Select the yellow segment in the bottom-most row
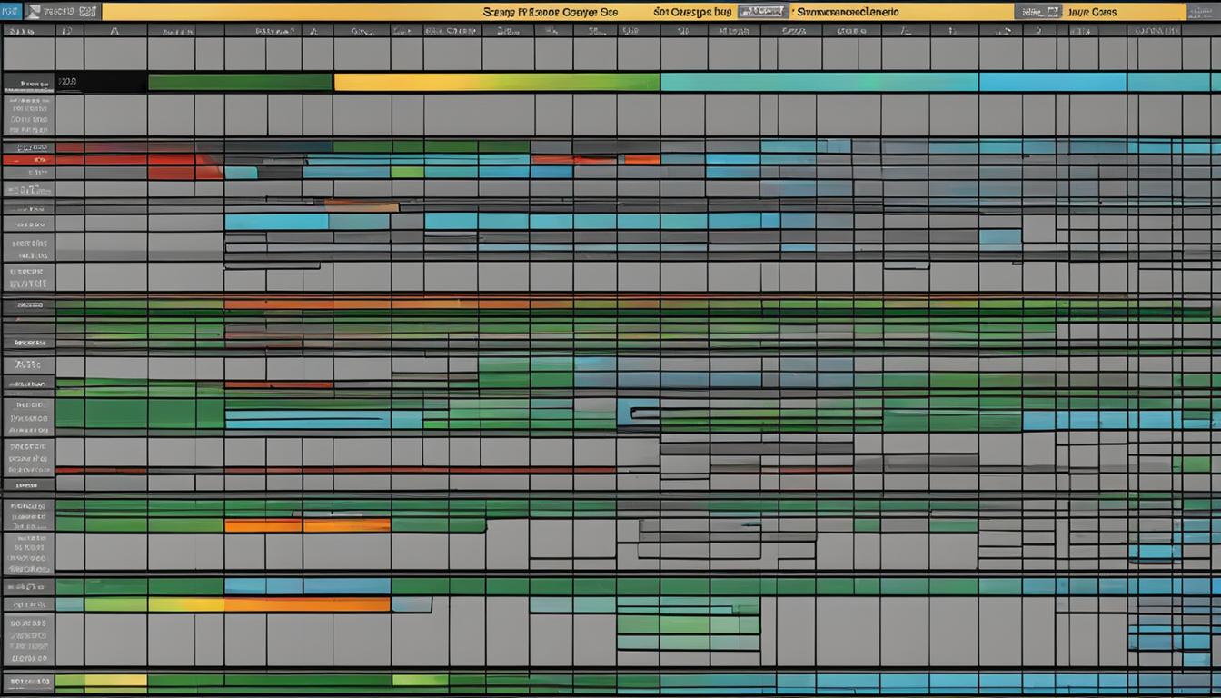Image resolution: width=1221 pixels, height=698 pixels. (114, 680)
